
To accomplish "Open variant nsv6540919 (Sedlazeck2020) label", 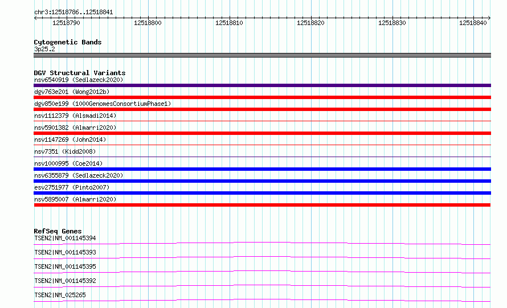I will pos(79,80).
